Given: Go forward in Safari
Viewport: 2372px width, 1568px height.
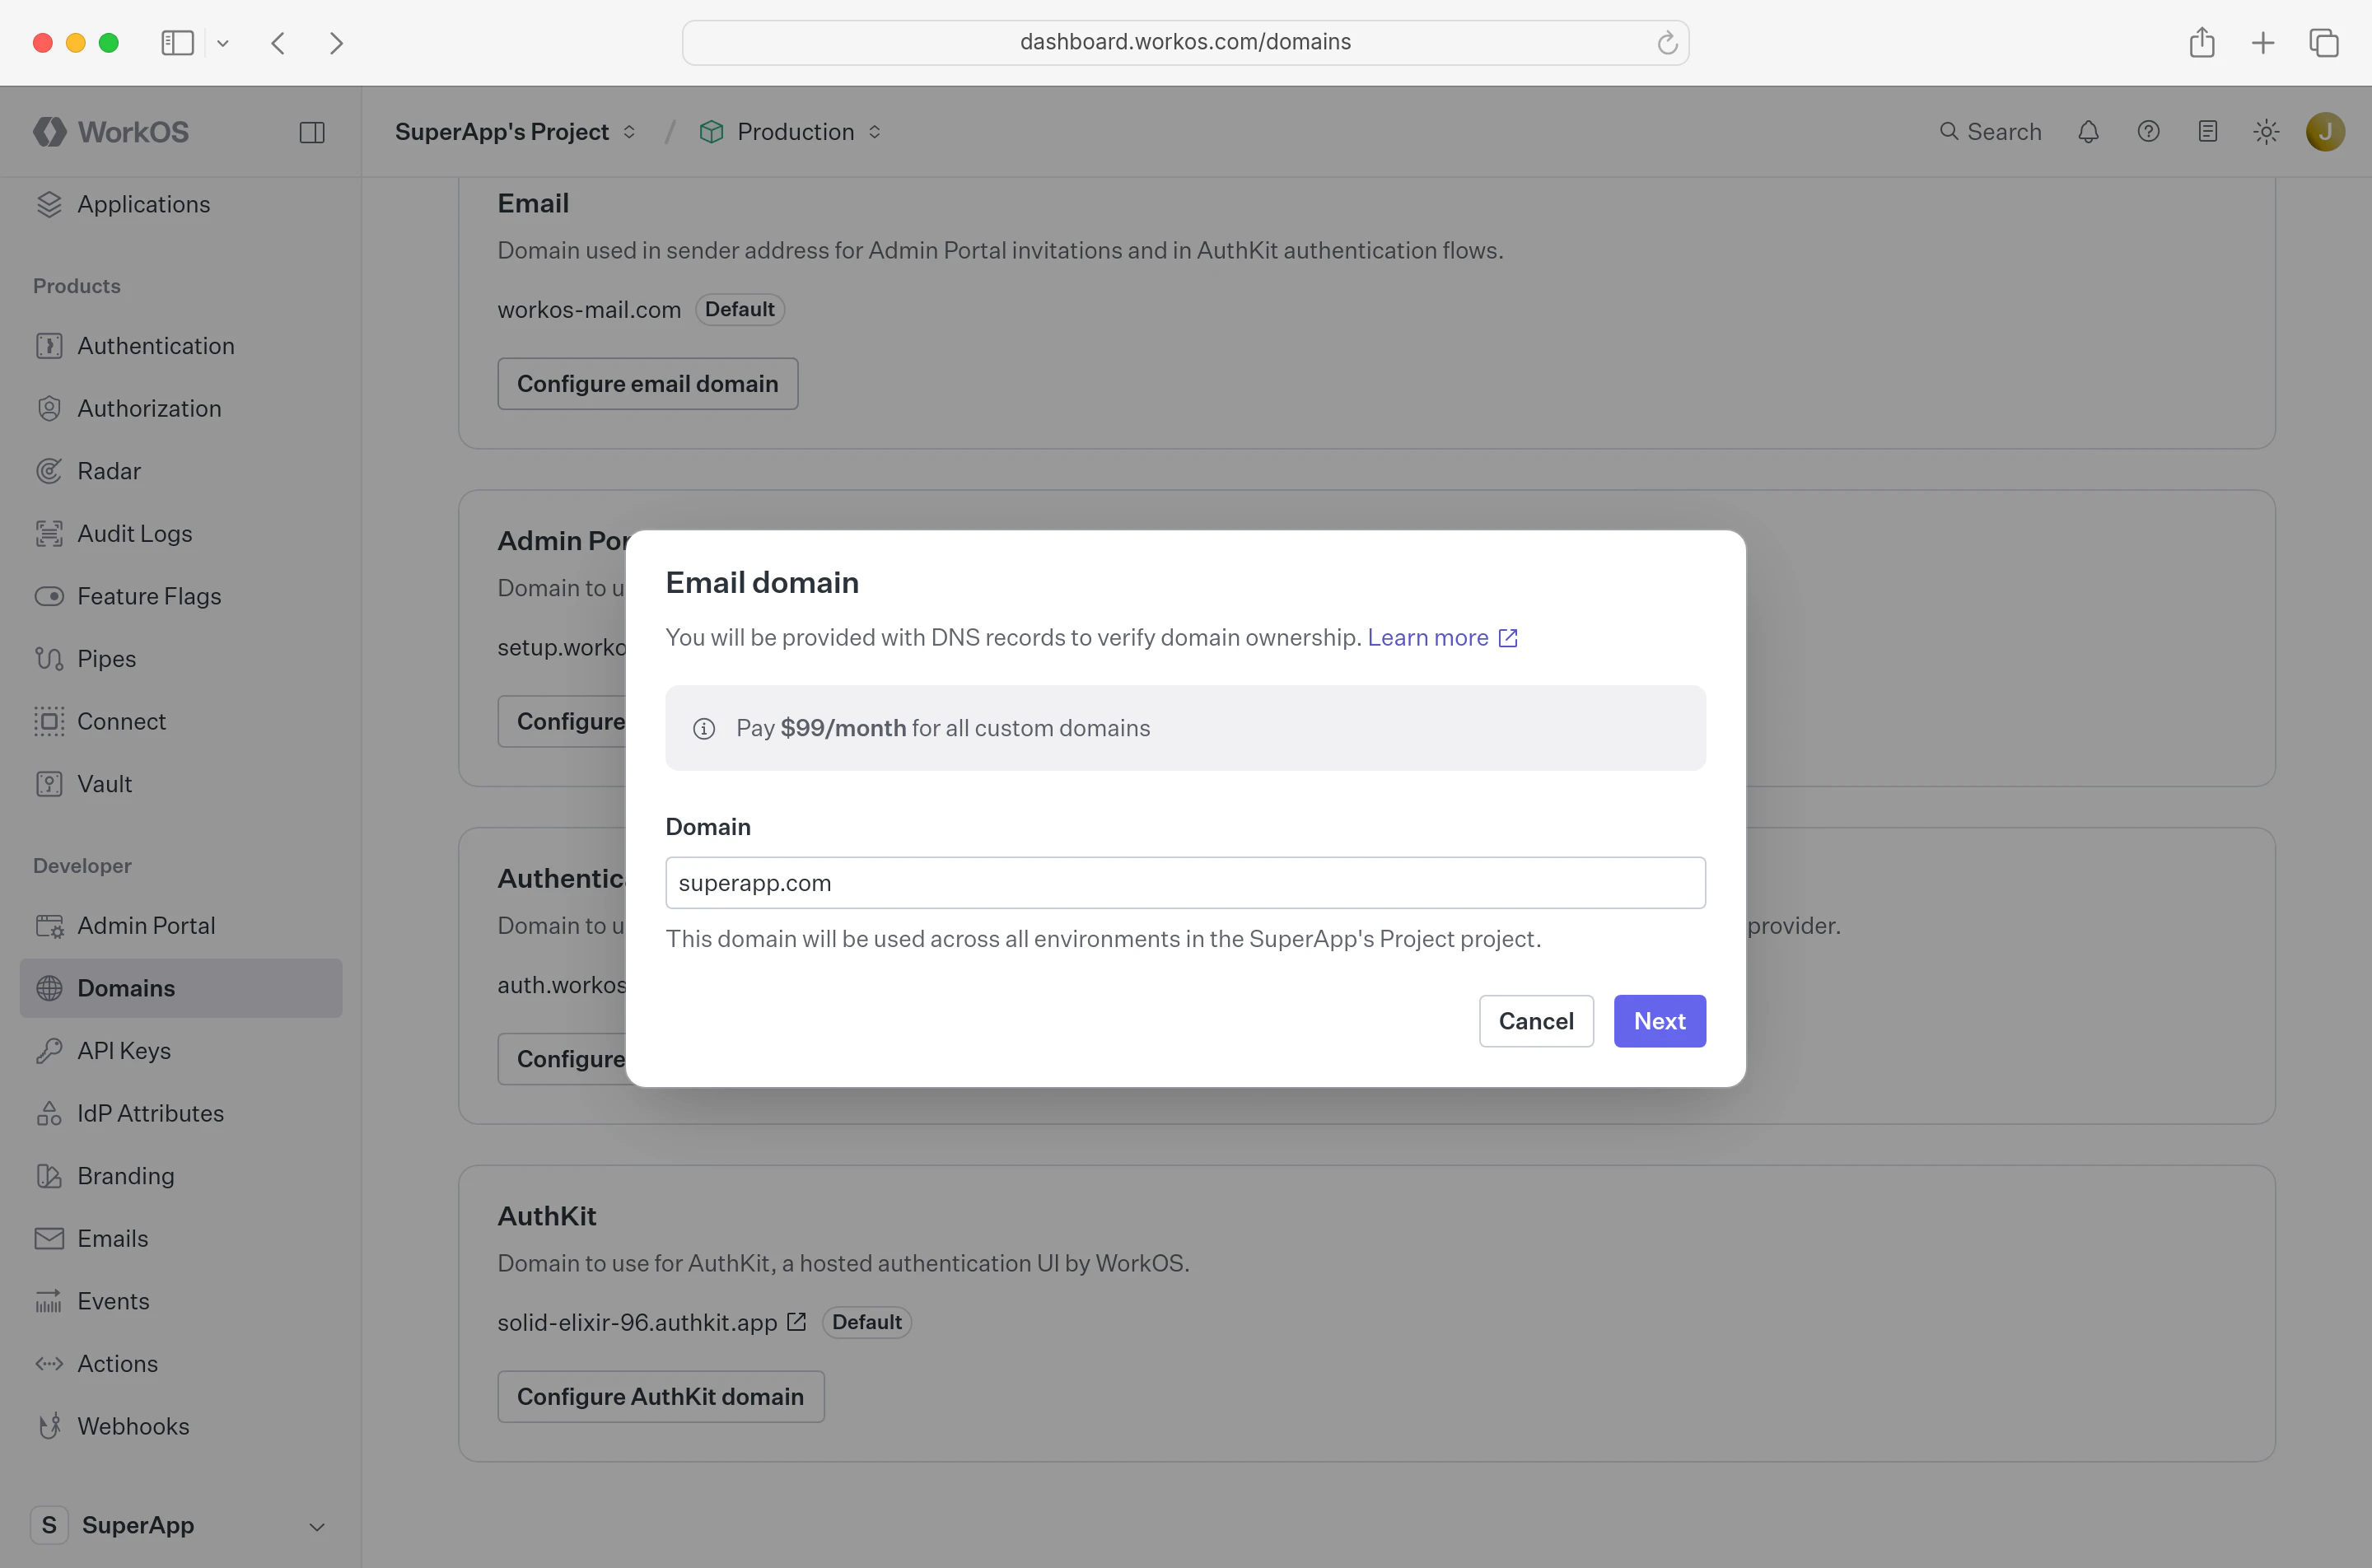Looking at the screenshot, I should pyautogui.click(x=336, y=42).
